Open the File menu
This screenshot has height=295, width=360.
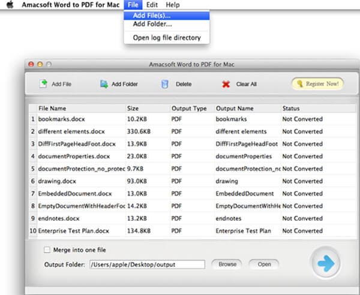[133, 5]
